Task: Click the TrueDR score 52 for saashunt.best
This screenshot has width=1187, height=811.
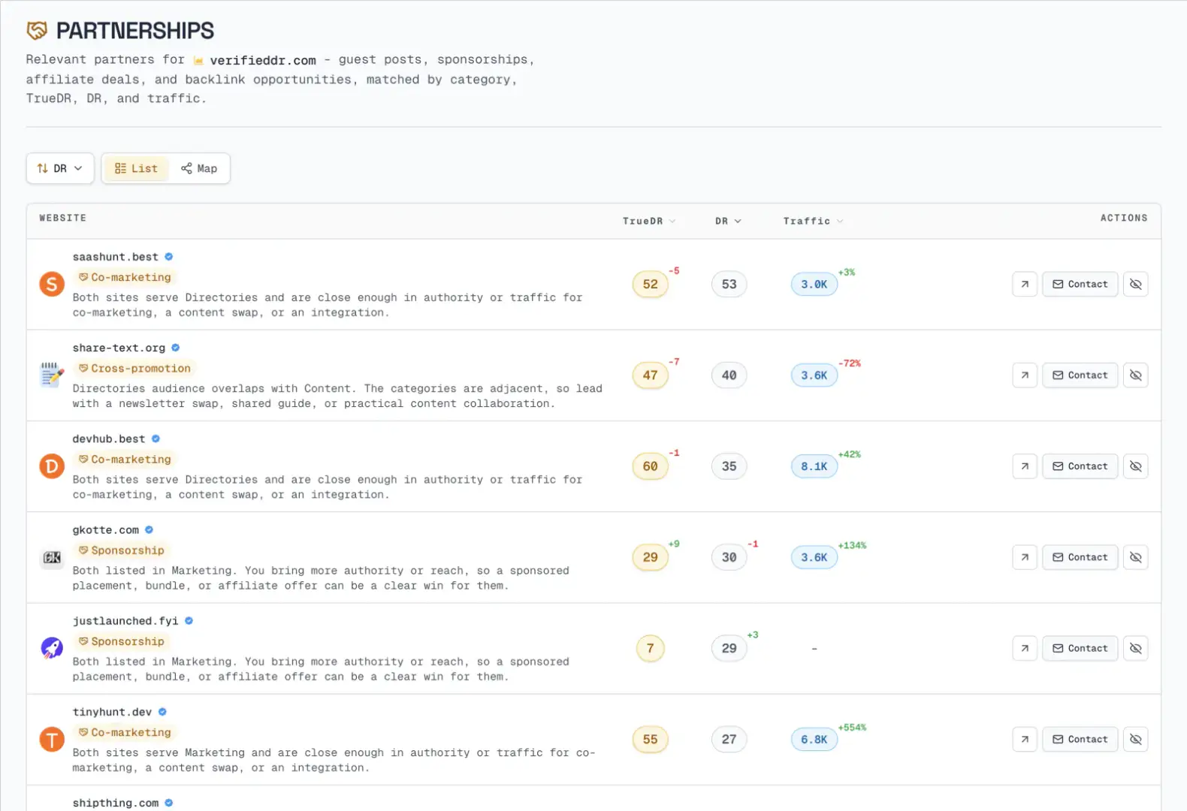Action: (x=650, y=284)
